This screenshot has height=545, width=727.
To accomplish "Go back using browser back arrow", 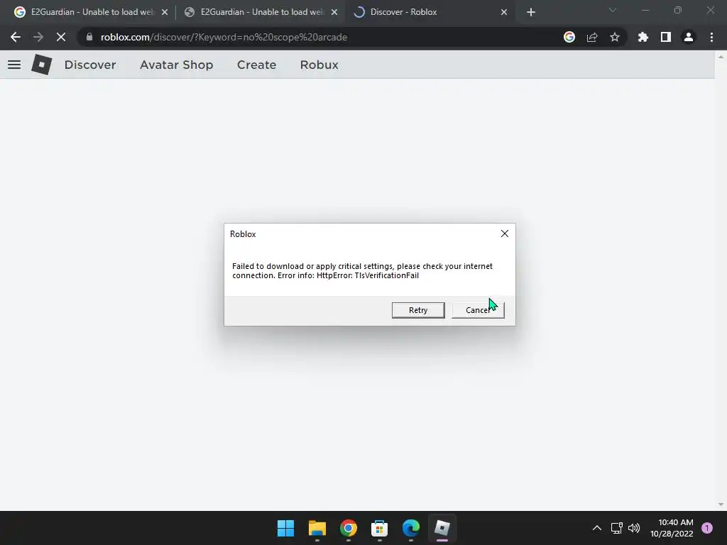I will coord(16,37).
